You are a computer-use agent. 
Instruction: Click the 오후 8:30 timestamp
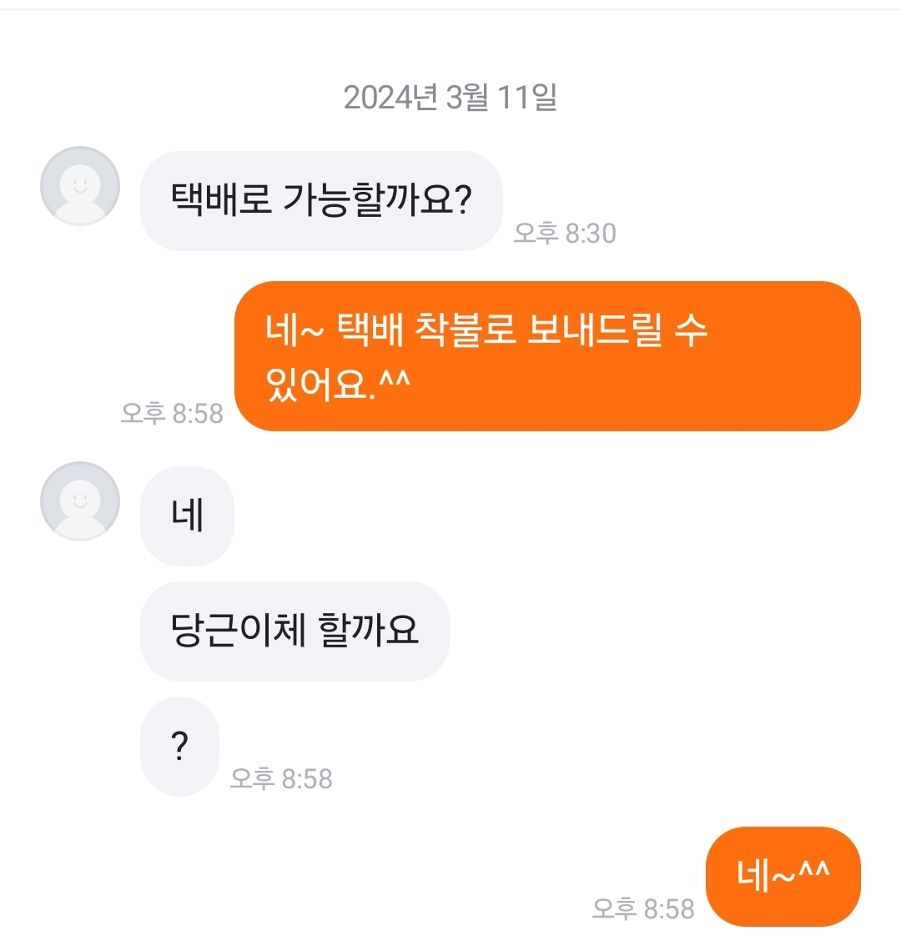pyautogui.click(x=565, y=233)
